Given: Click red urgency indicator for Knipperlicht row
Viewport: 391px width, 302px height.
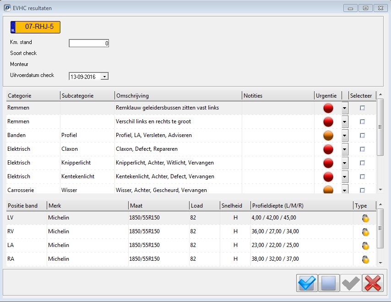Looking at the screenshot, I should 328,163.
